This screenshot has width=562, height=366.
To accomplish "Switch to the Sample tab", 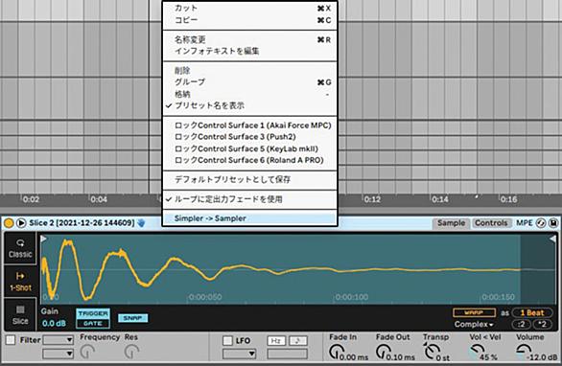I will pyautogui.click(x=451, y=223).
